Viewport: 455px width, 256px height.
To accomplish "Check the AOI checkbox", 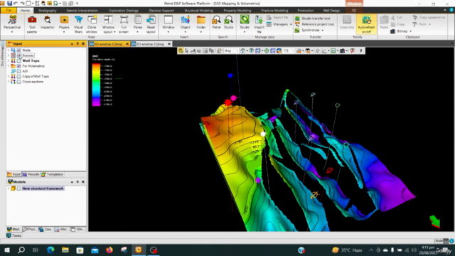I will coord(19,71).
